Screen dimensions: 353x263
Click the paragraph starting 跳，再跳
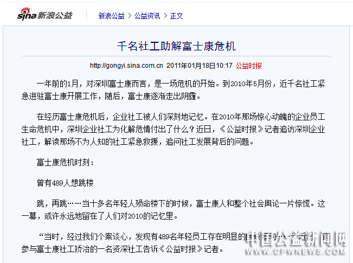pyautogui.click(x=173, y=210)
